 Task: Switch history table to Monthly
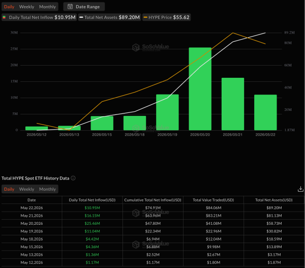pyautogui.click(x=47, y=189)
